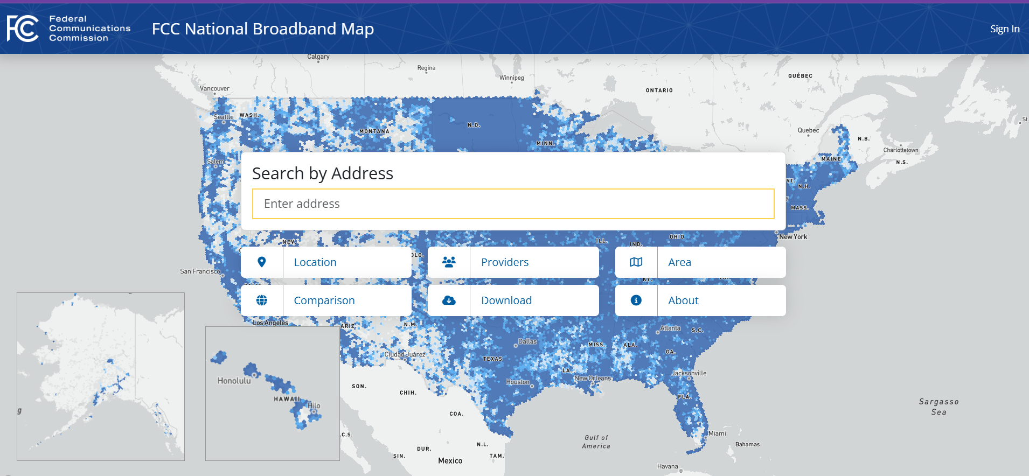Click the FCC logo icon

23,29
